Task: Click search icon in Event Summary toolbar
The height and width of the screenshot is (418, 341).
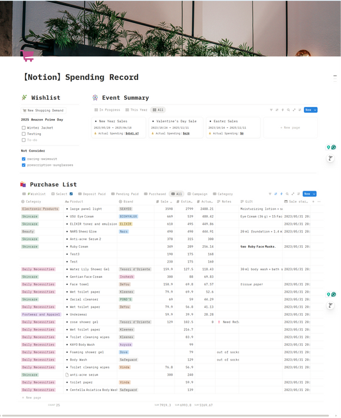Action: click(x=289, y=110)
